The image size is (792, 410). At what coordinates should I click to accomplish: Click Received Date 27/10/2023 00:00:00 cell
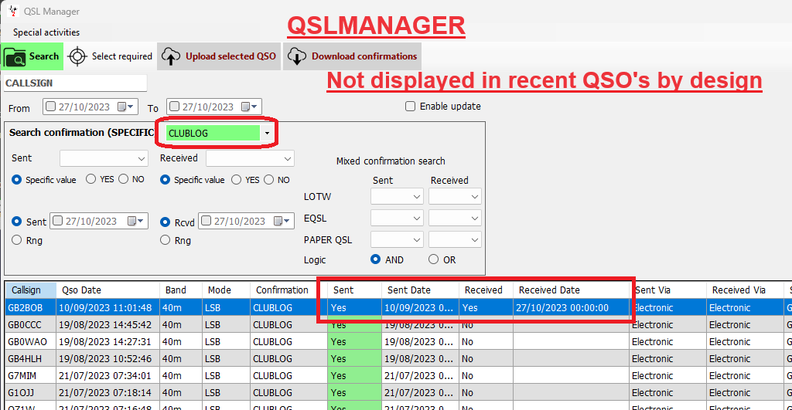click(x=571, y=307)
